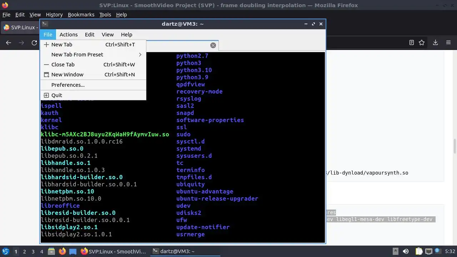This screenshot has height=257, width=457.
Task: Select New Tab in the File menu
Action: (x=93, y=45)
